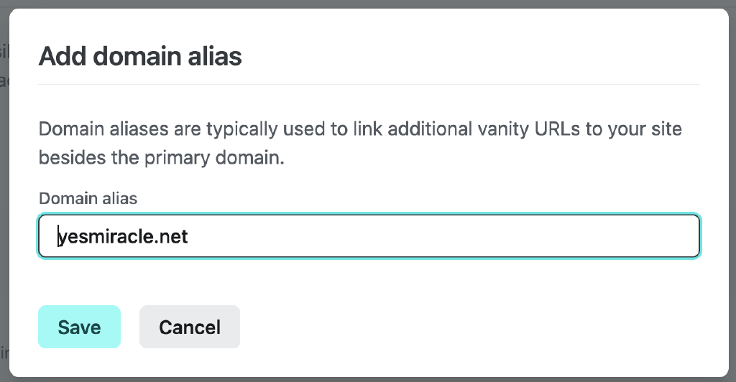This screenshot has width=736, height=382.
Task: Click the dimmed backdrop beneath the dialog
Action: 368,379
